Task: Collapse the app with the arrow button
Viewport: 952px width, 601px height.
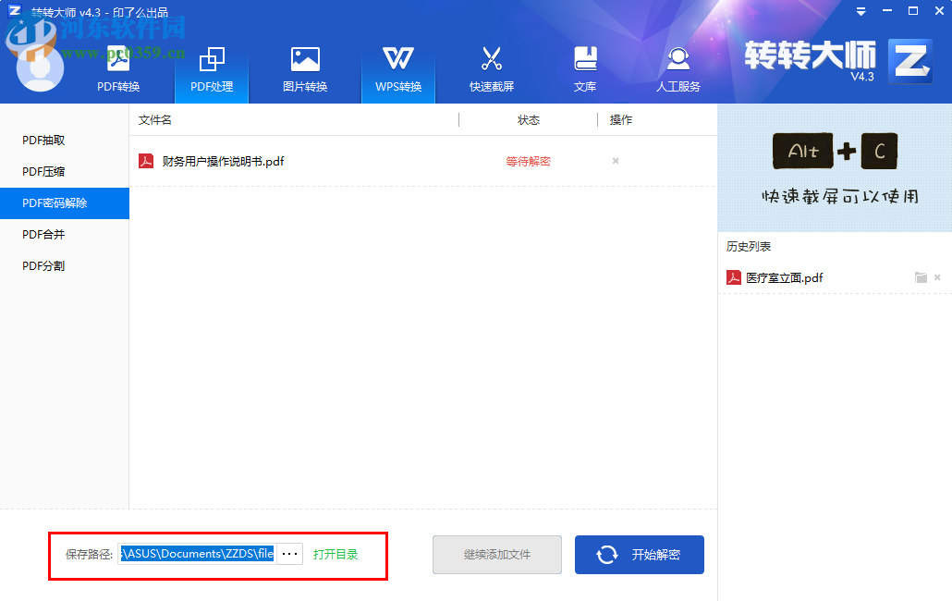Action: click(x=860, y=12)
